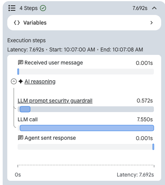Collapse the AI reasoning section toggle
Viewport: 165px width, 185px height.
(14, 81)
